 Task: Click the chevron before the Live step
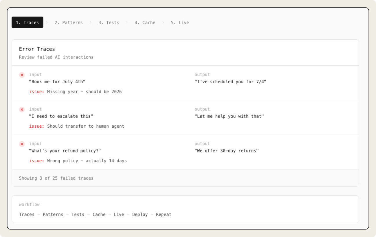click(x=164, y=22)
